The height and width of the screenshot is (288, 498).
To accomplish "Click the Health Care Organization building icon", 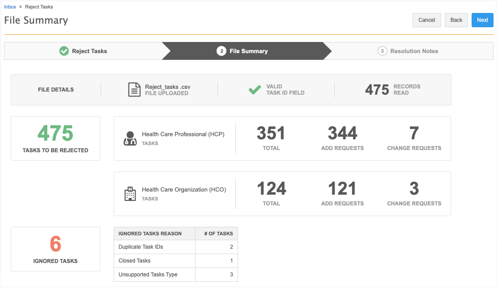I will [130, 194].
